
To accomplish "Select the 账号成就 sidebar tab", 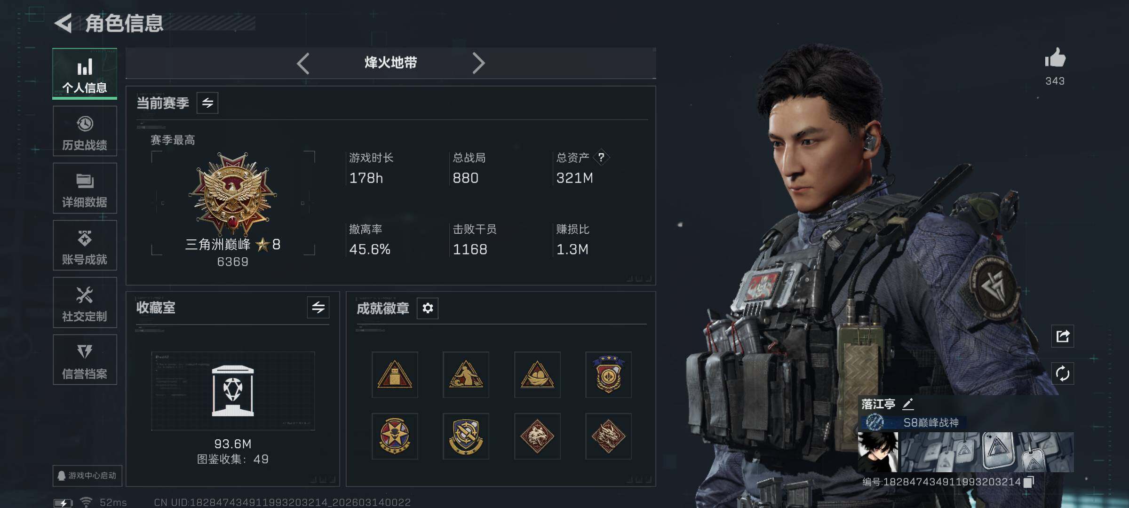I will pyautogui.click(x=85, y=246).
